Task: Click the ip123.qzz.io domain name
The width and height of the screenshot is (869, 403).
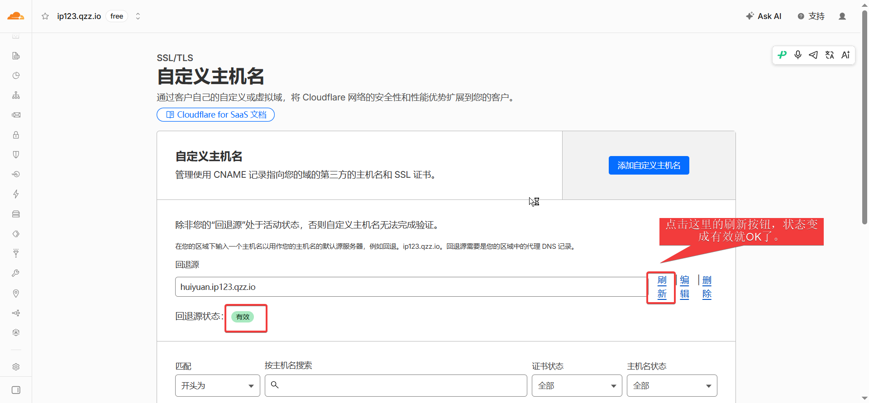Action: (79, 16)
